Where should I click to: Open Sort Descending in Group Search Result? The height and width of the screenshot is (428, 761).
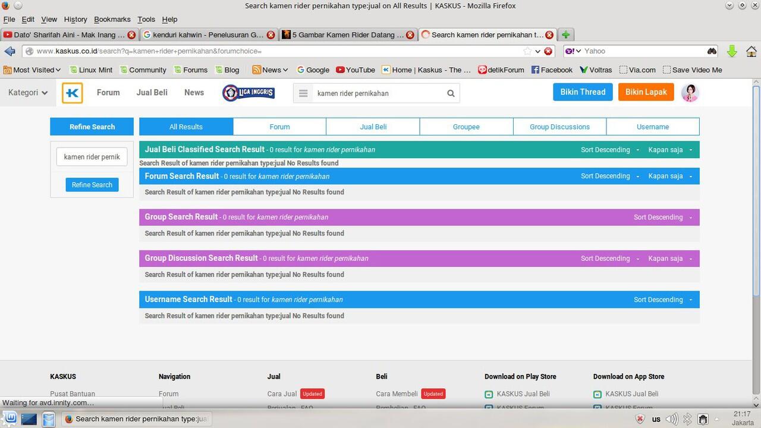[663, 217]
